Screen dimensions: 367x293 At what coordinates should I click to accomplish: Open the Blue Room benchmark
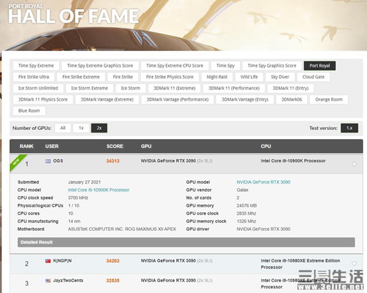tap(29, 111)
